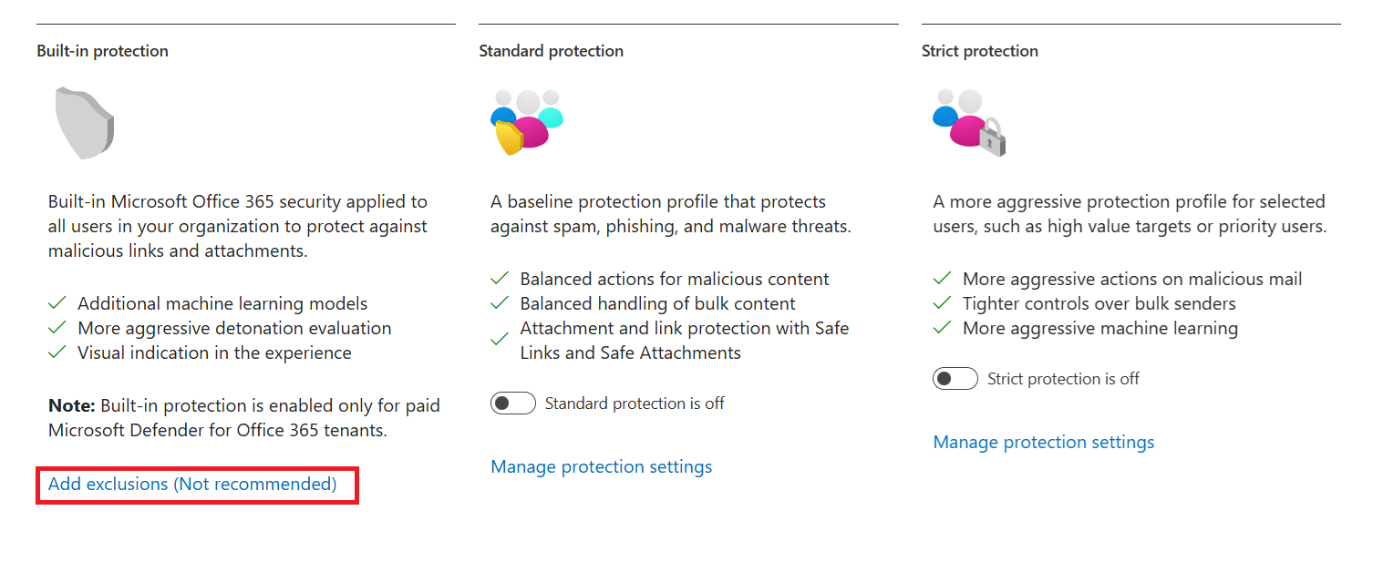Enable the Standard protection toggle

(x=512, y=403)
